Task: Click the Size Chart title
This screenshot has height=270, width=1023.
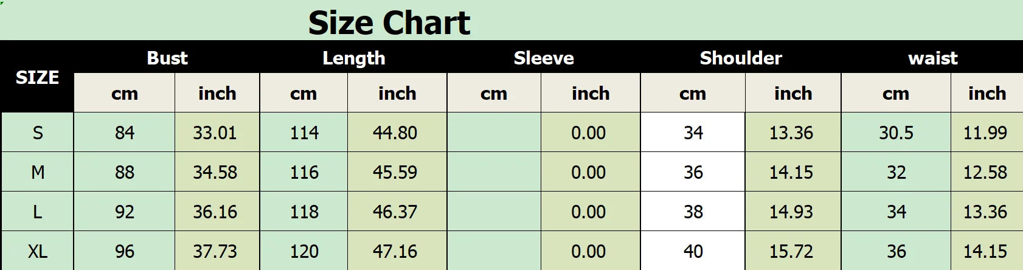Action: (x=389, y=23)
